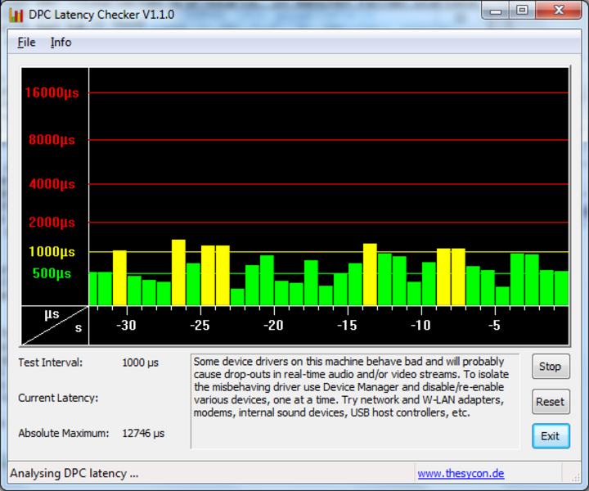Click the Analysing DPC latency status text
The height and width of the screenshot is (491, 589).
coord(74,473)
